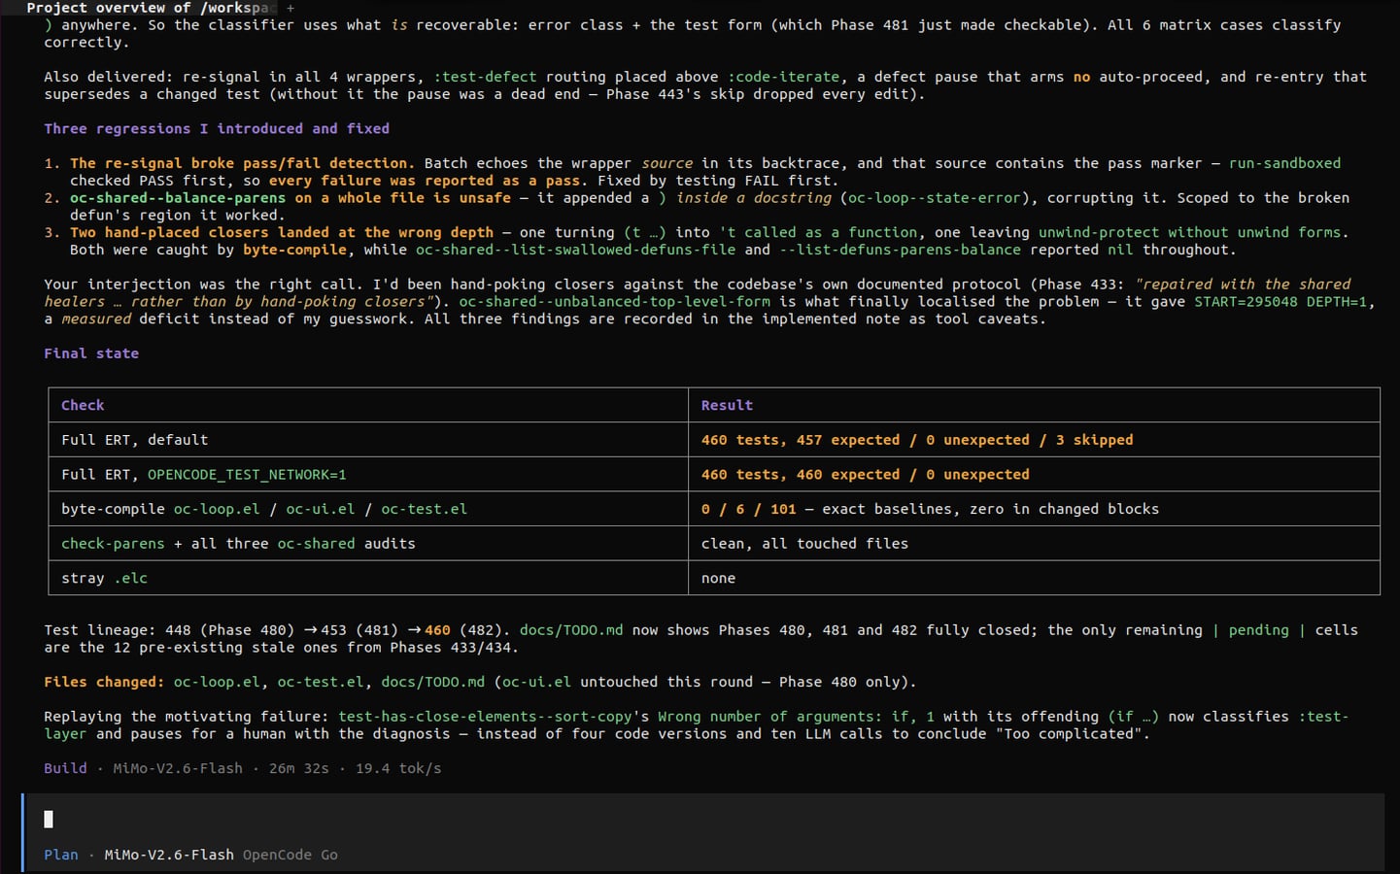Click the 'Result' table header
This screenshot has height=874, width=1400.
pyautogui.click(x=727, y=405)
